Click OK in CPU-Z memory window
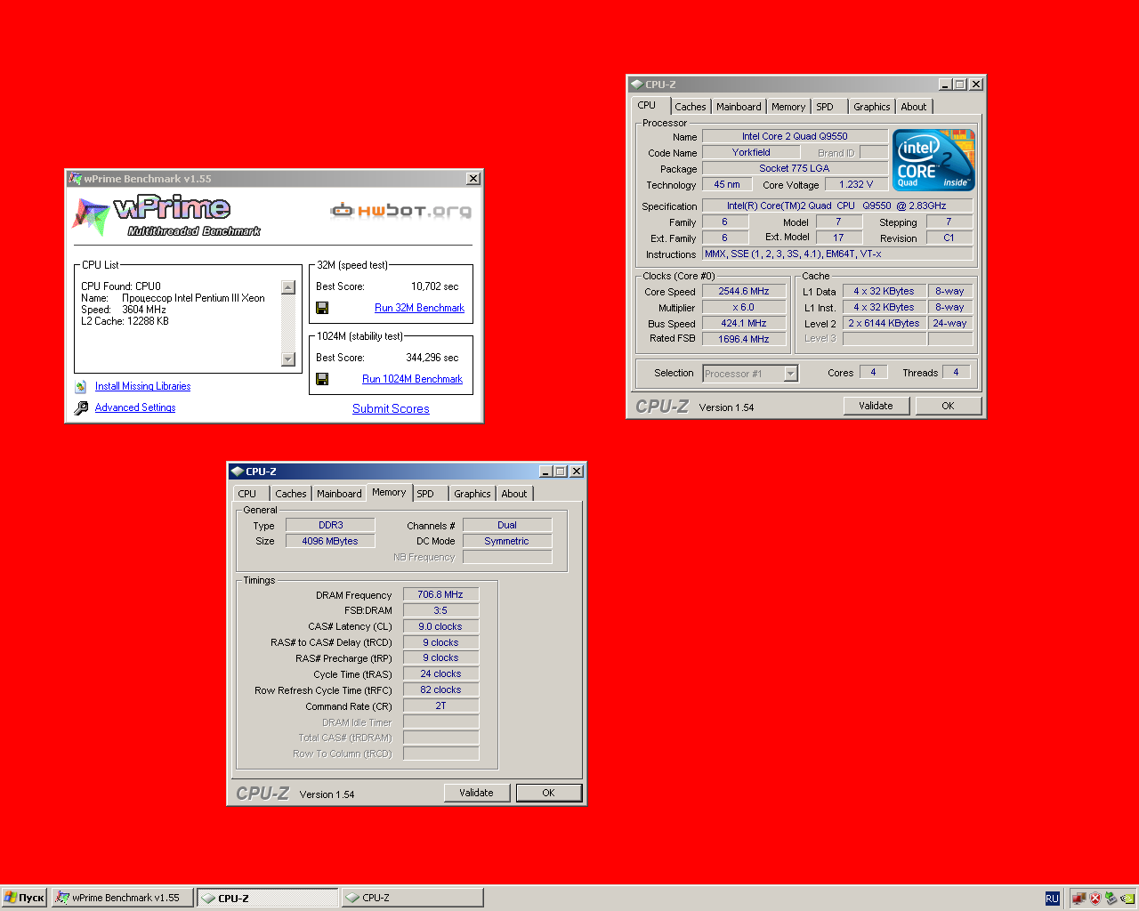This screenshot has height=911, width=1139. tap(548, 793)
